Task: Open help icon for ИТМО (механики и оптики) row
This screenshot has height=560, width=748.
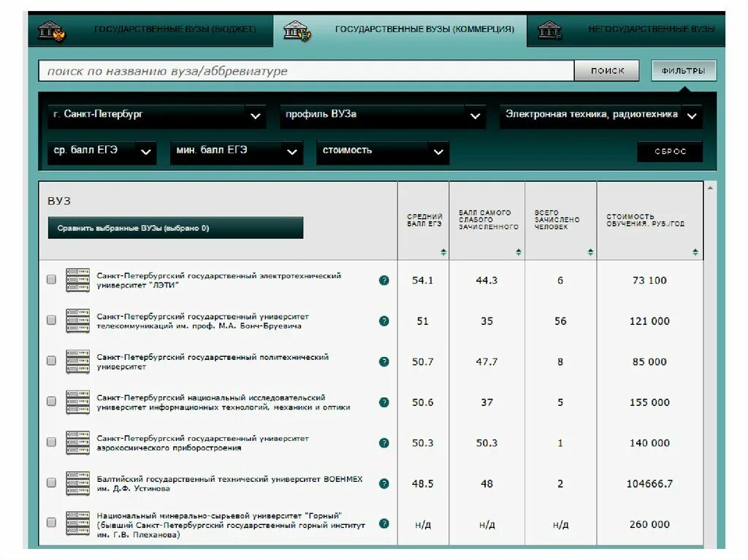Action: 384,402
